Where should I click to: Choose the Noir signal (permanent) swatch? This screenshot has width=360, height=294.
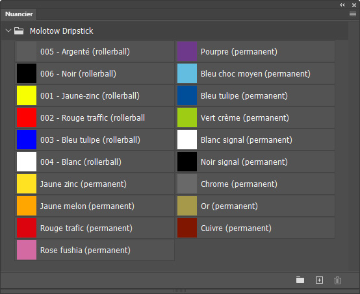click(x=255, y=162)
